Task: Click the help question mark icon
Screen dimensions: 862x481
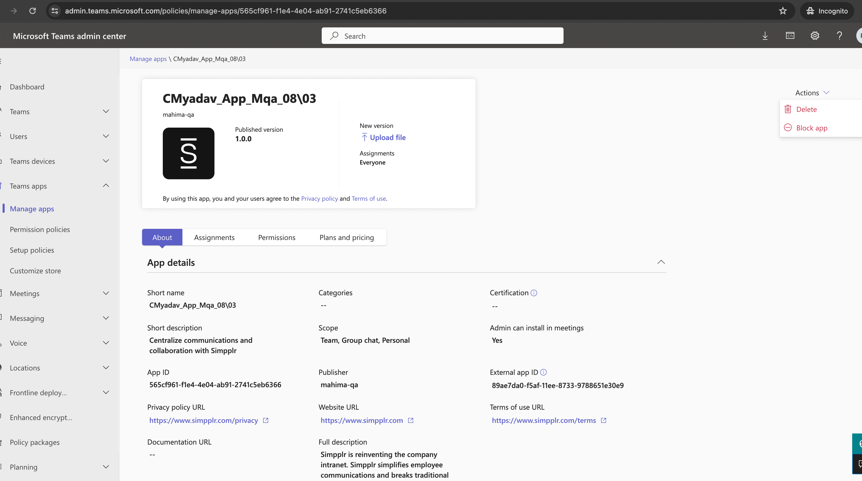Action: [839, 36]
